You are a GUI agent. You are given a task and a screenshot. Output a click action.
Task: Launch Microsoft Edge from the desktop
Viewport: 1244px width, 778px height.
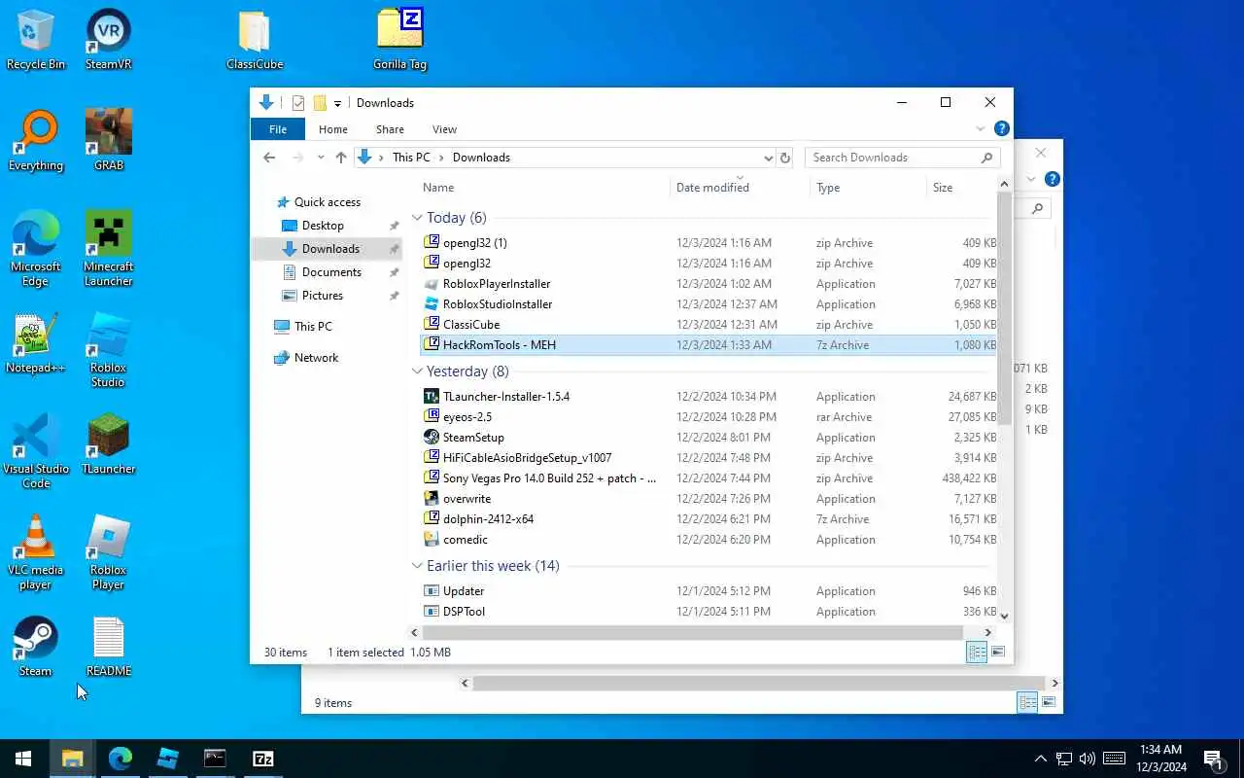click(35, 249)
